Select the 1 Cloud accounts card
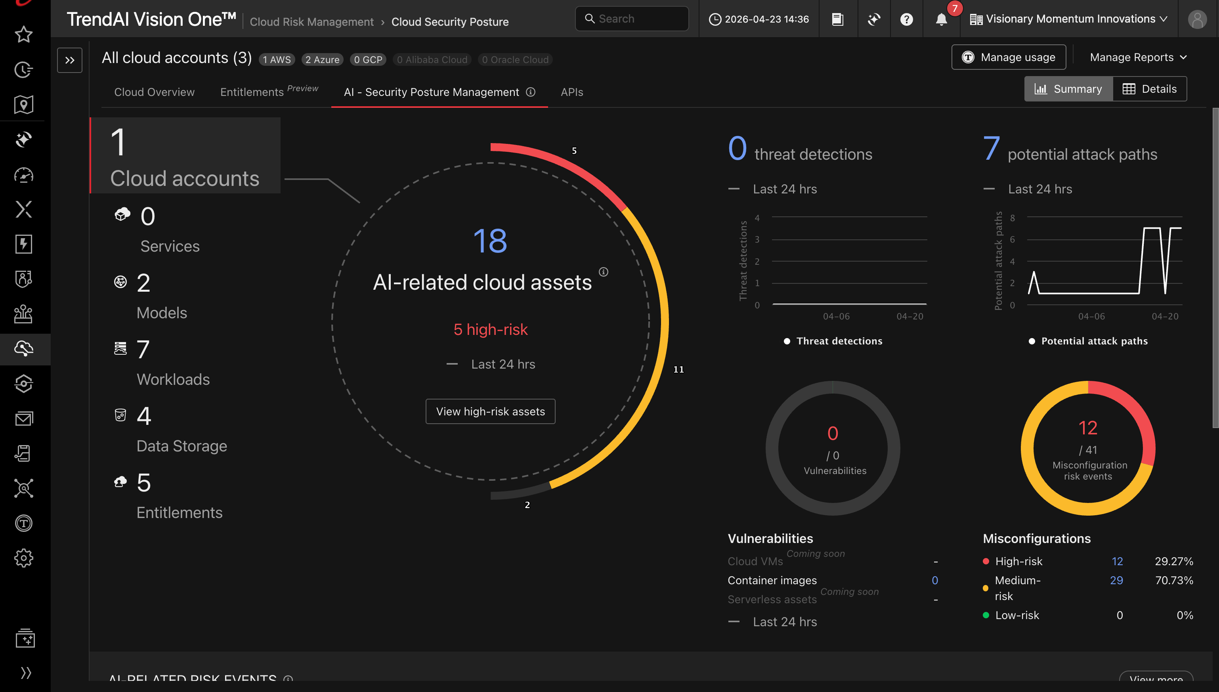This screenshot has width=1219, height=692. 185,155
